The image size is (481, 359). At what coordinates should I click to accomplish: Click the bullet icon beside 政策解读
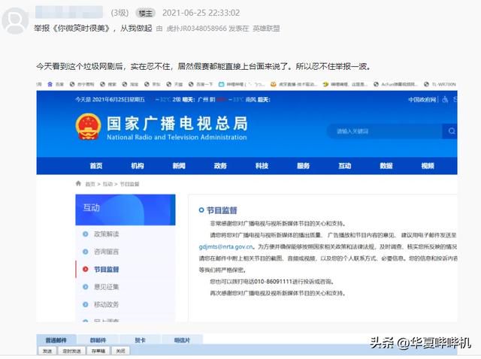[86, 234]
